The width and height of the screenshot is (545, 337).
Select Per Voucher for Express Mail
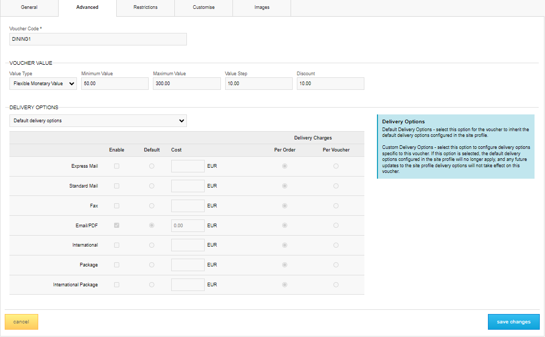[x=336, y=166]
